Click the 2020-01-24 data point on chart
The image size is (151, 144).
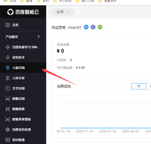coord(84,128)
